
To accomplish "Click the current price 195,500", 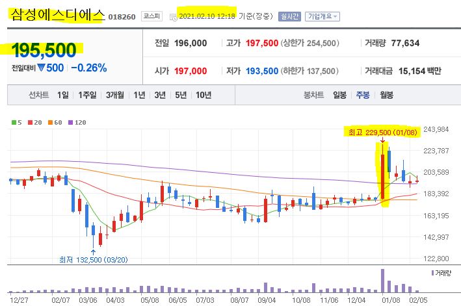I will pyautogui.click(x=44, y=50).
